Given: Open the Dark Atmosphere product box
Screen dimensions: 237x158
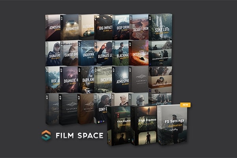Looking at the screenshot, I should coord(120,79).
